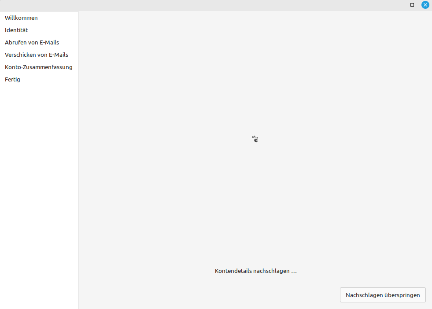Select Verschicken von E-Mails step
The image size is (432, 309).
pyautogui.click(x=37, y=55)
